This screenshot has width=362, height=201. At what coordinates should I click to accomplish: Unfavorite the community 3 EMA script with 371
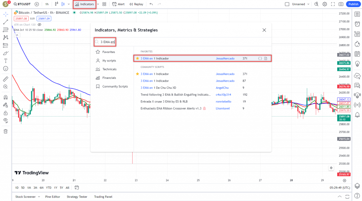pyautogui.click(x=138, y=74)
